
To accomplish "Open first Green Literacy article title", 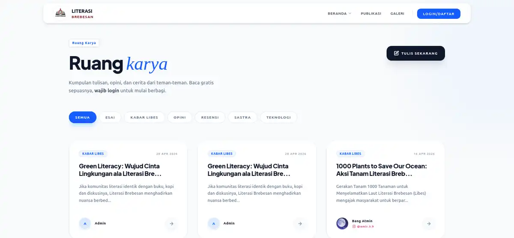I will pyautogui.click(x=120, y=170).
